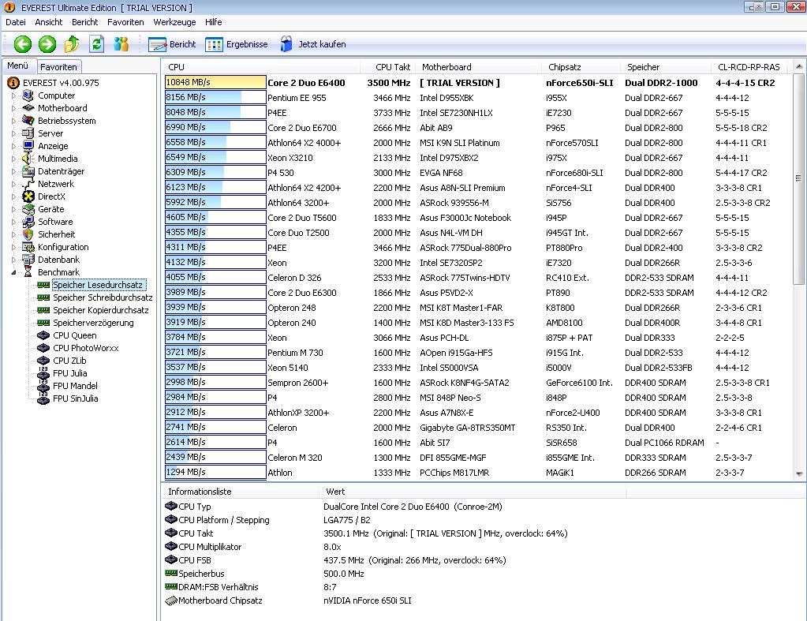
Task: Select the Konfiguration tree icon
Action: 28,247
